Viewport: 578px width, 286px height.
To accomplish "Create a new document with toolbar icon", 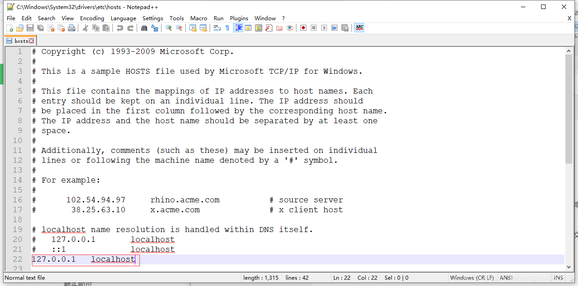I will [x=10, y=28].
